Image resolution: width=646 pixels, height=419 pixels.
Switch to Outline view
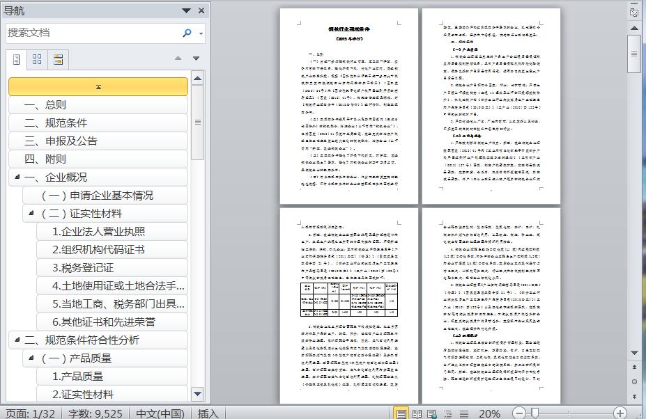(x=448, y=413)
